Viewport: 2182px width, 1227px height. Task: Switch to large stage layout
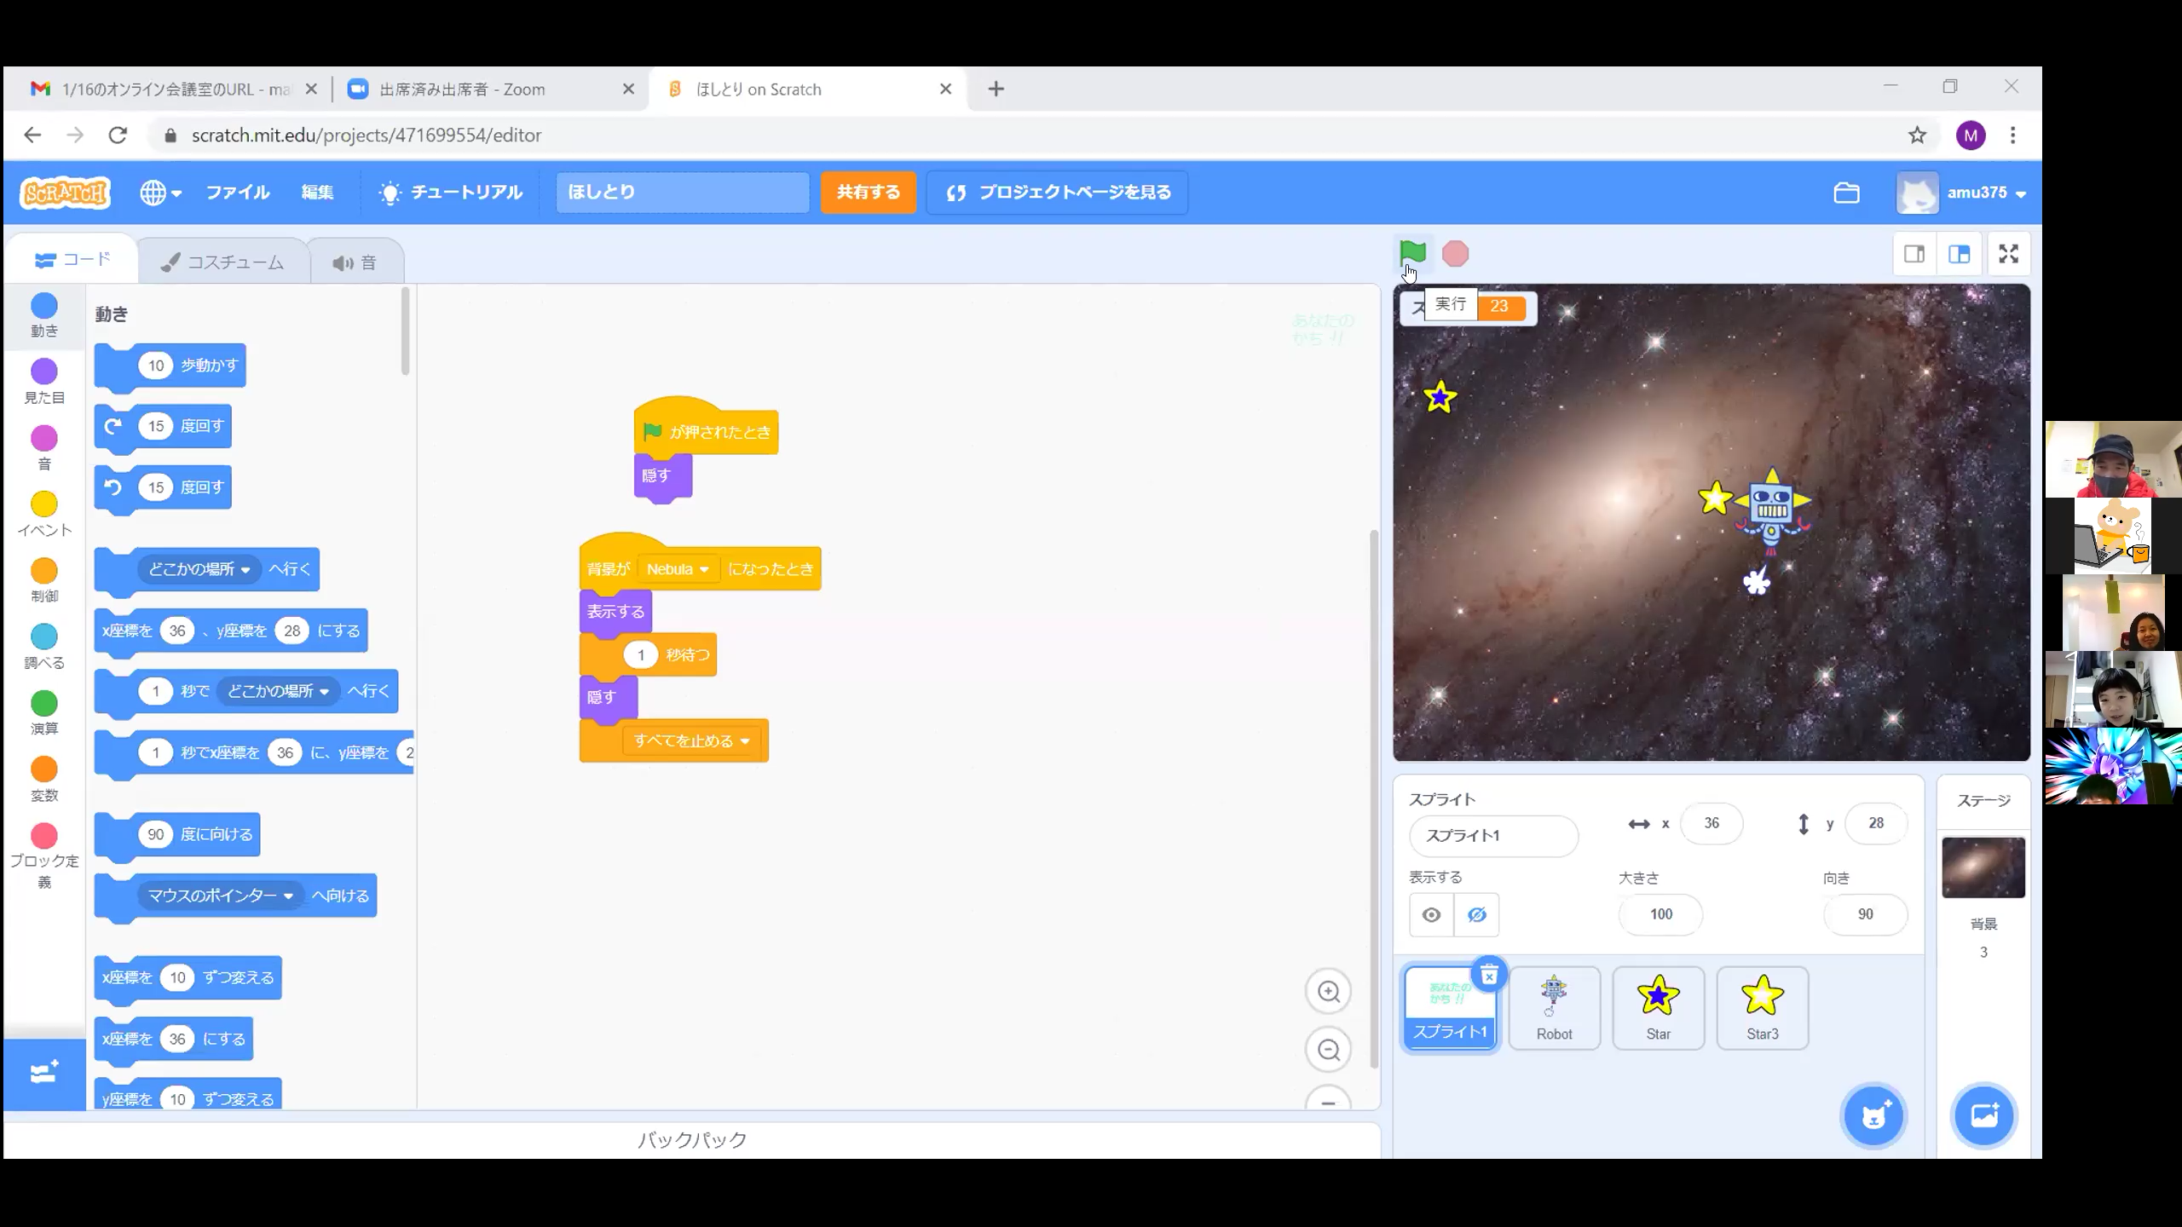click(x=1959, y=254)
